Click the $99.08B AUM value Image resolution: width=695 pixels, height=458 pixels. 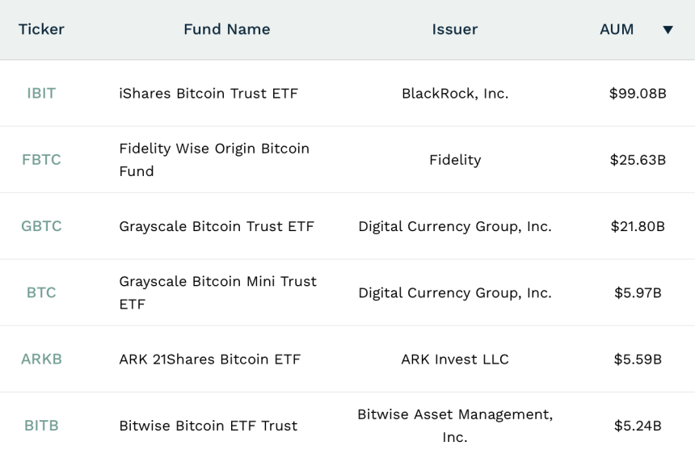click(638, 94)
